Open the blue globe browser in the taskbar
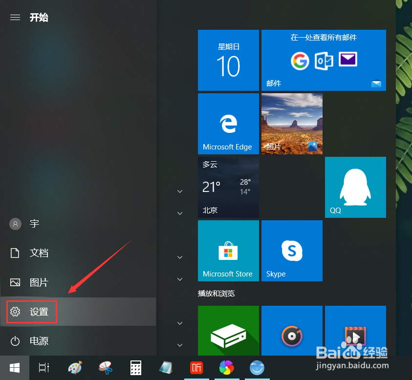The height and width of the screenshot is (380, 412). click(x=257, y=368)
